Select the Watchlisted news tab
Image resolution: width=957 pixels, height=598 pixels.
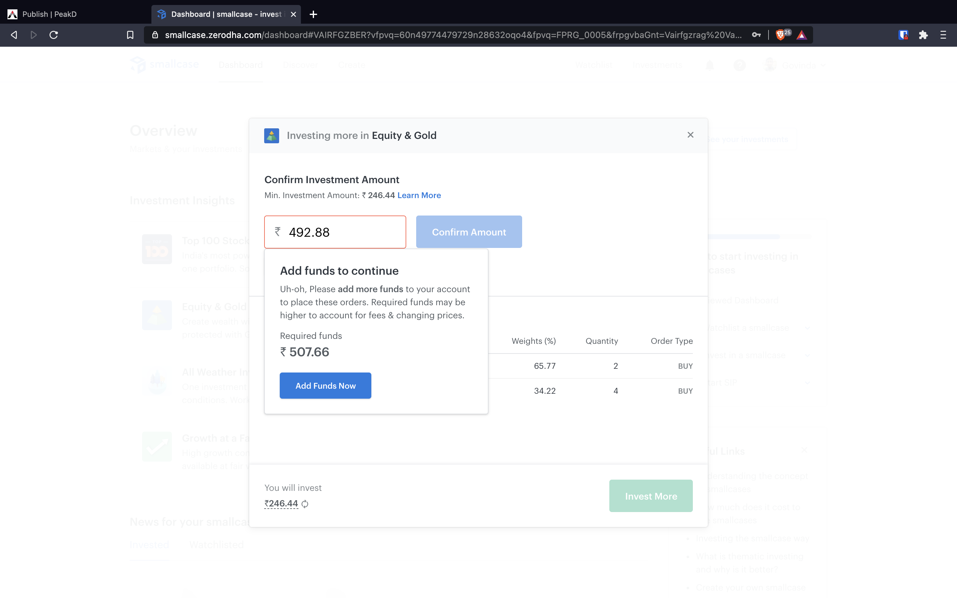tap(216, 545)
